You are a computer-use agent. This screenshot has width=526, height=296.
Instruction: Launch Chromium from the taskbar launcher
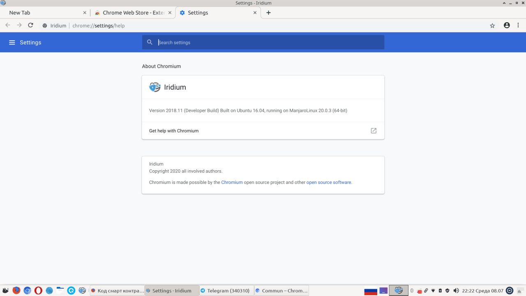pyautogui.click(x=27, y=291)
